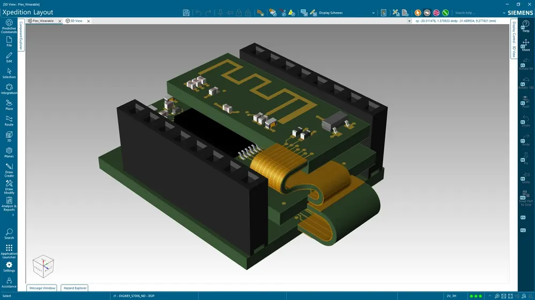Open Draw Modify tools

(9, 187)
